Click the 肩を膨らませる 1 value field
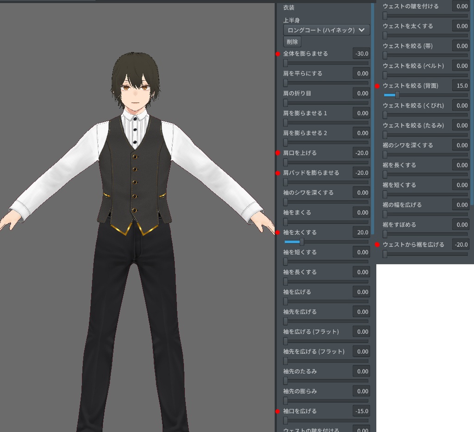 tap(361, 113)
